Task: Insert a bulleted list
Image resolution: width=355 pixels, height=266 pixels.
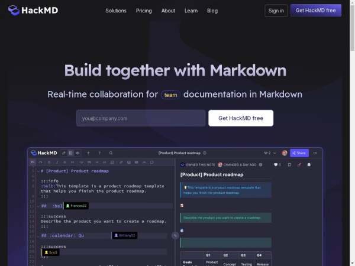Action: click(96, 162)
